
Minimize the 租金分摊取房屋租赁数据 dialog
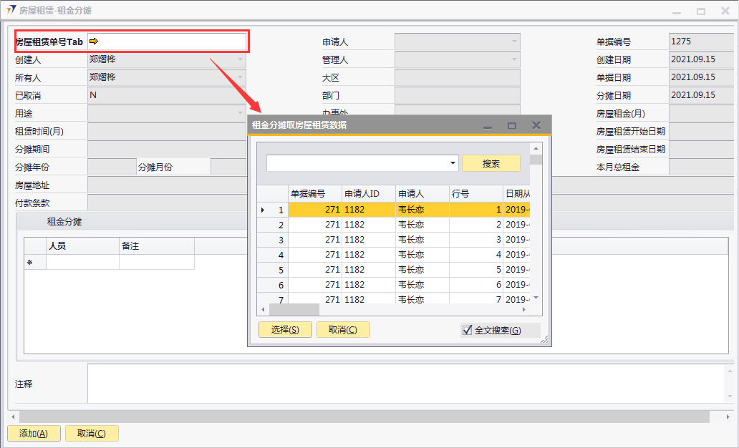tap(488, 125)
